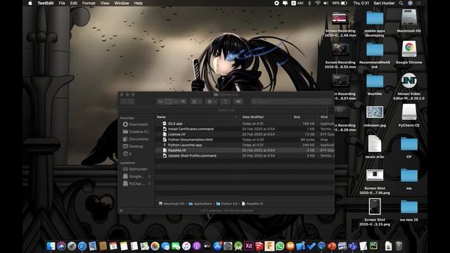Click Bluetooth icon in menu bar

coord(309,3)
